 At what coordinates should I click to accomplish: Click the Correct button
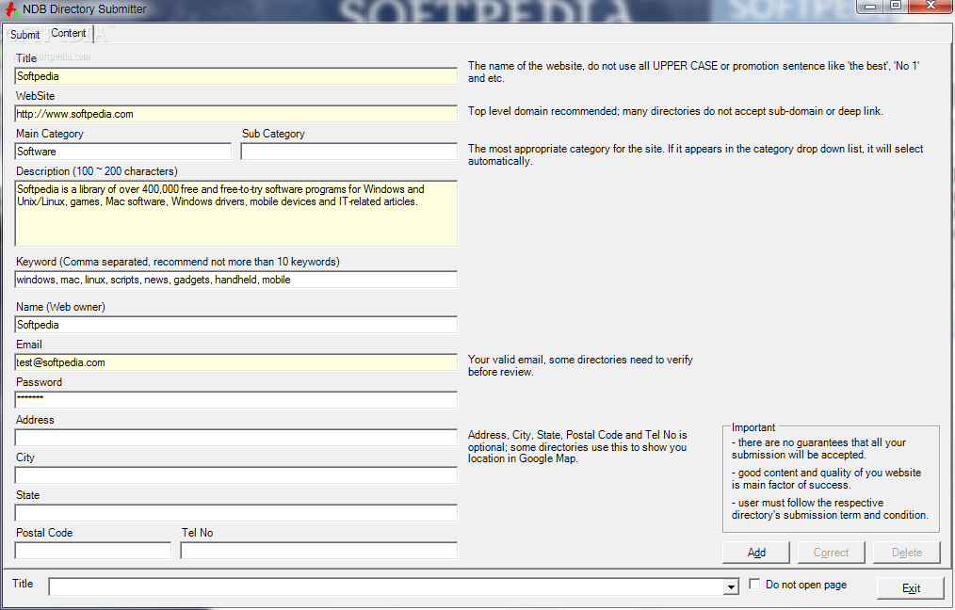(831, 553)
